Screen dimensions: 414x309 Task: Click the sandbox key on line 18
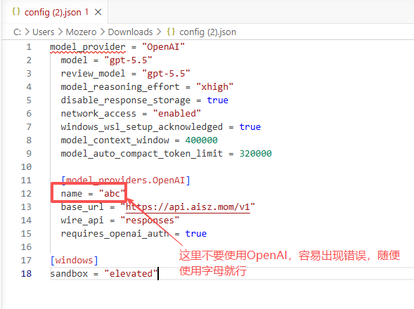point(69,274)
